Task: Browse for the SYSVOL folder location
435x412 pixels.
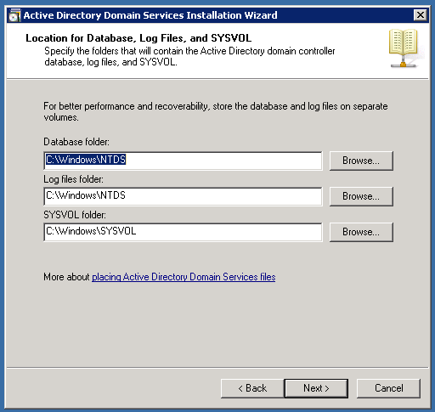Action: (361, 232)
